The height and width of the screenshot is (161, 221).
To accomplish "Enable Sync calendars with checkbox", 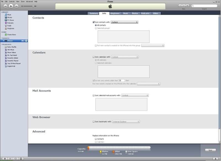I will (94, 57).
